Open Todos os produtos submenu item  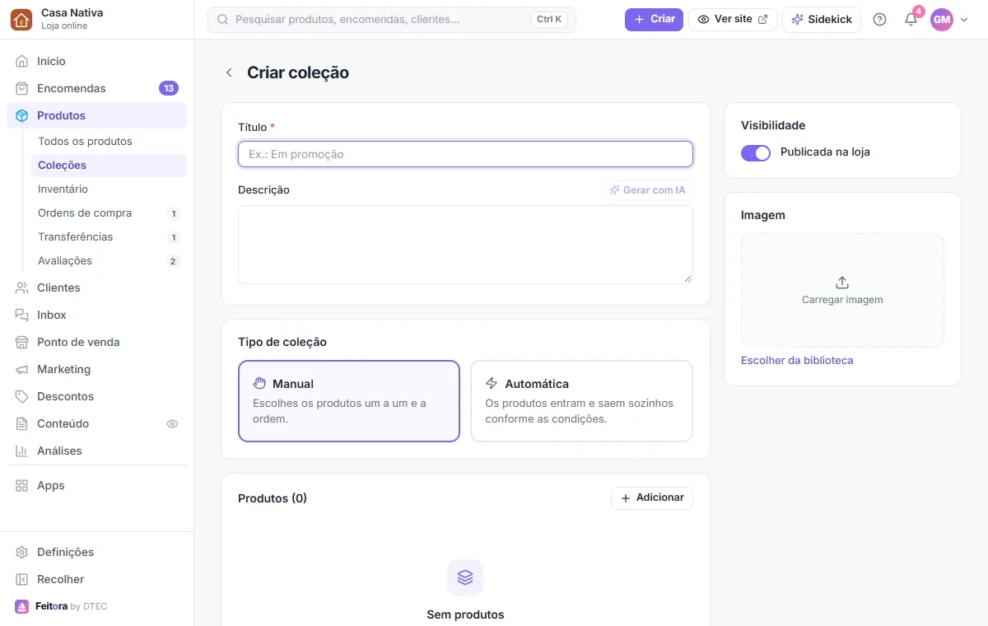(x=109, y=141)
